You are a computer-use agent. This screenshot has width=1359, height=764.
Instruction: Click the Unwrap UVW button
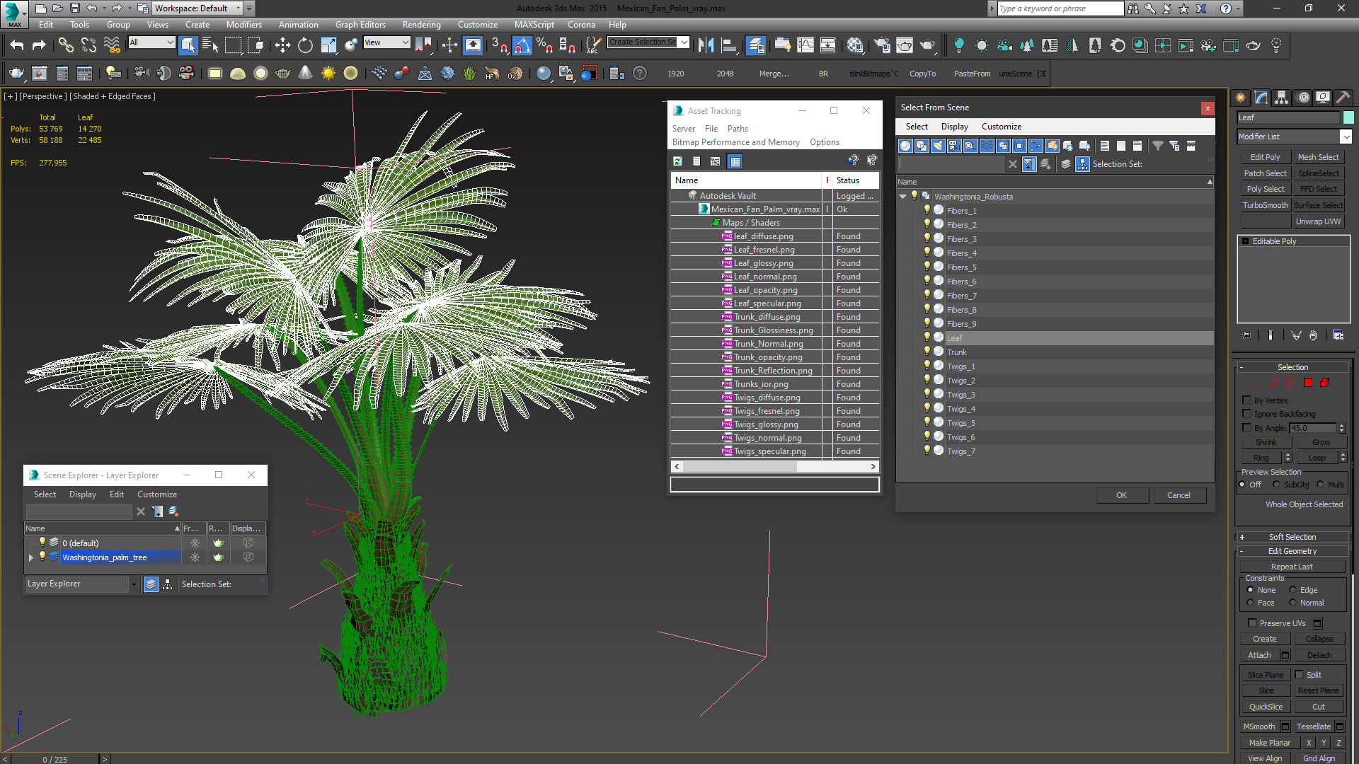tap(1318, 221)
